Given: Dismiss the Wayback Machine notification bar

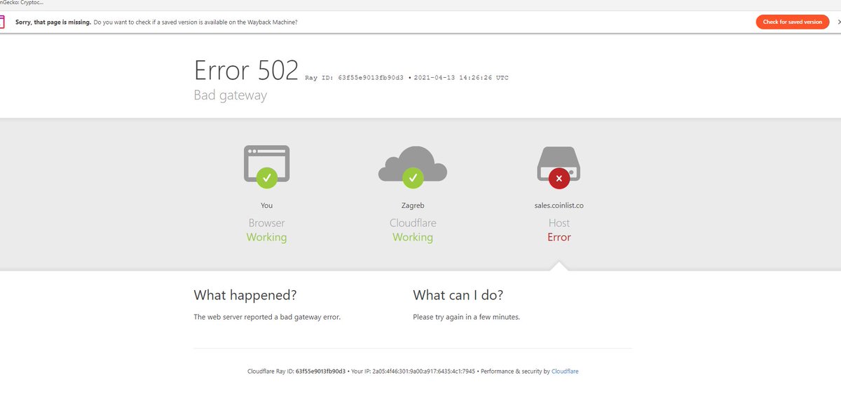Looking at the screenshot, I should point(839,22).
